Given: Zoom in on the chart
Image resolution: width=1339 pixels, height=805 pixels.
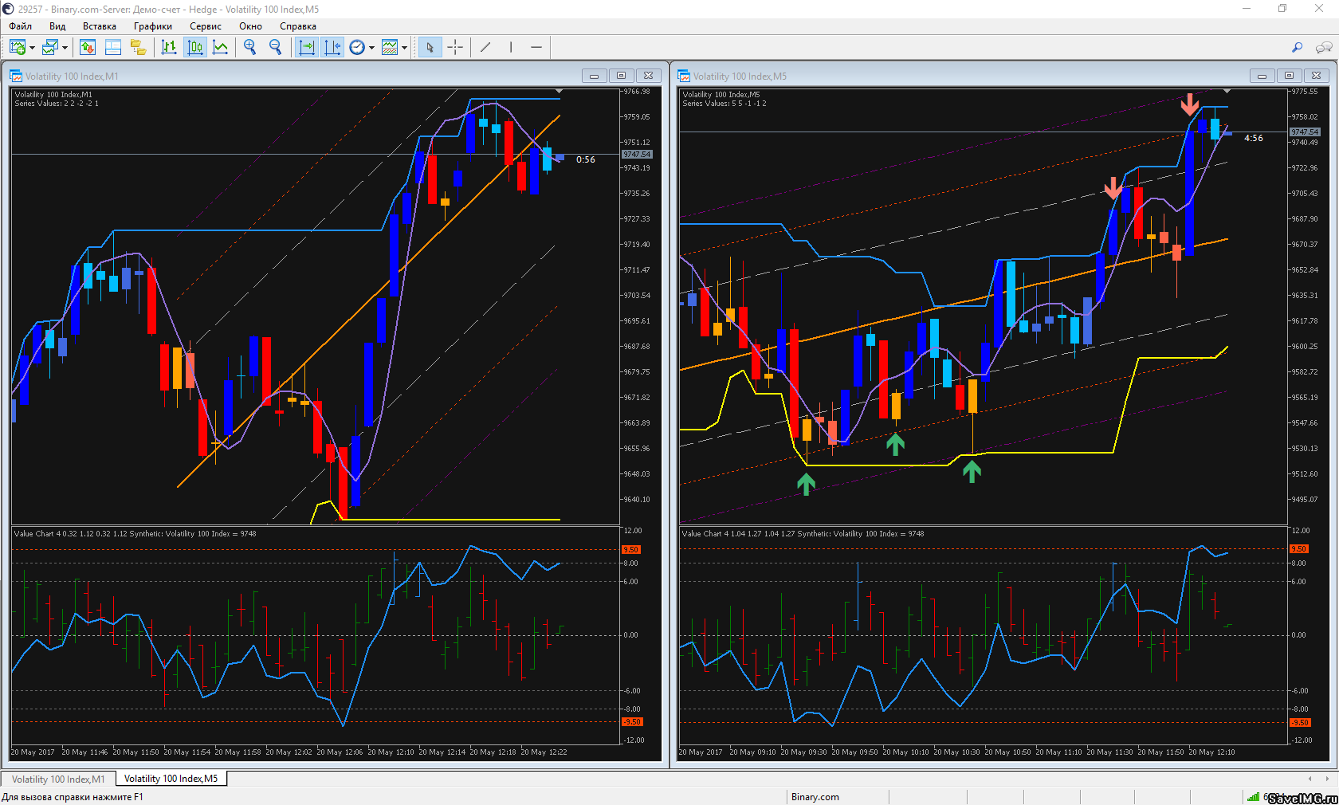Looking at the screenshot, I should point(250,48).
